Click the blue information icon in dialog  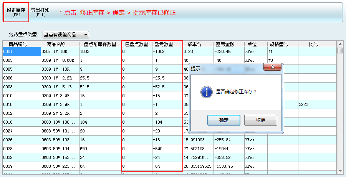207,92
